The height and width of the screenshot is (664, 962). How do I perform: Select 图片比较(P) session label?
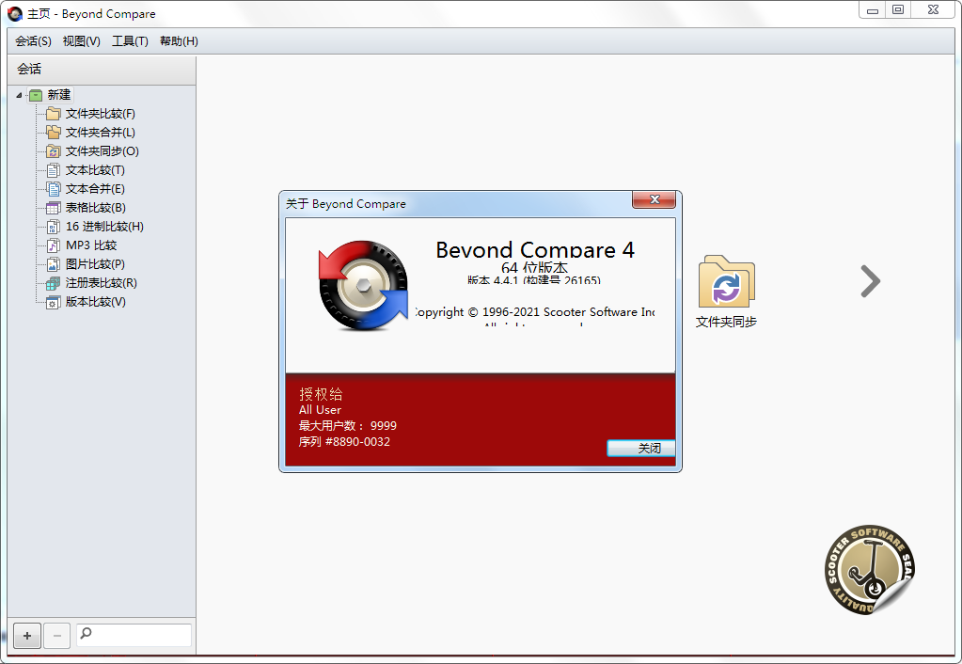point(95,264)
